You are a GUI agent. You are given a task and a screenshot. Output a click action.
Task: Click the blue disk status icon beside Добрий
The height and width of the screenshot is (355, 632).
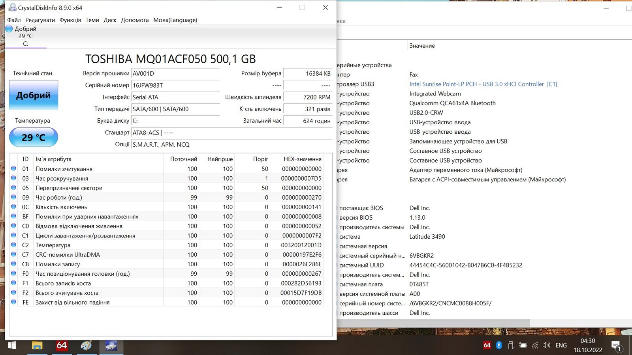(x=9, y=29)
